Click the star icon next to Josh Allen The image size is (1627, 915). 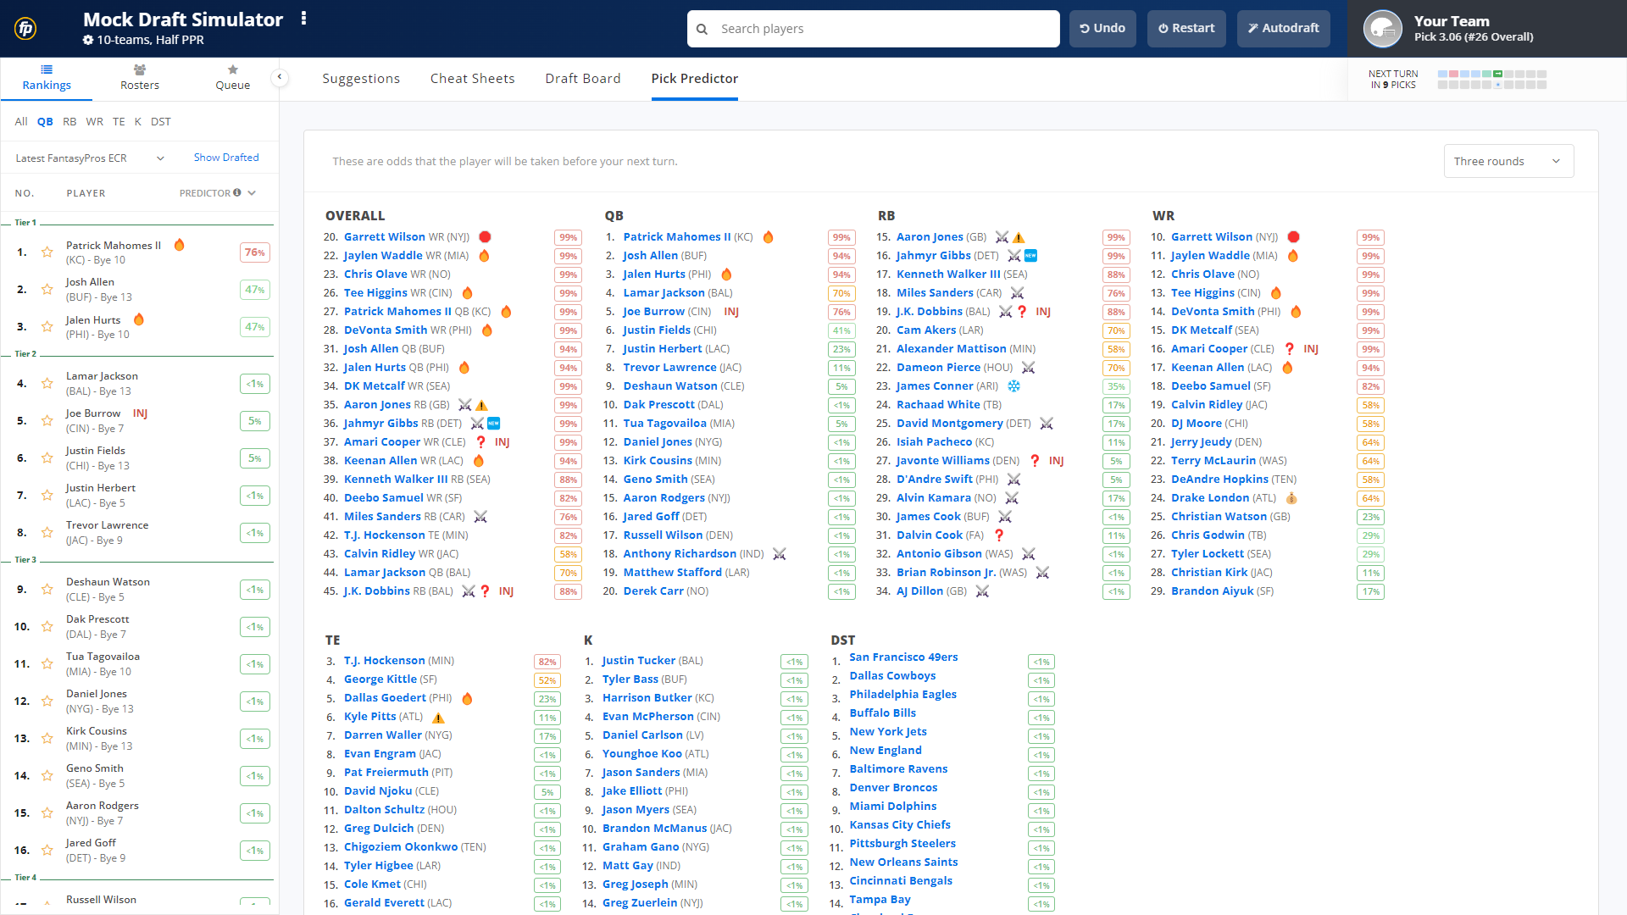46,288
